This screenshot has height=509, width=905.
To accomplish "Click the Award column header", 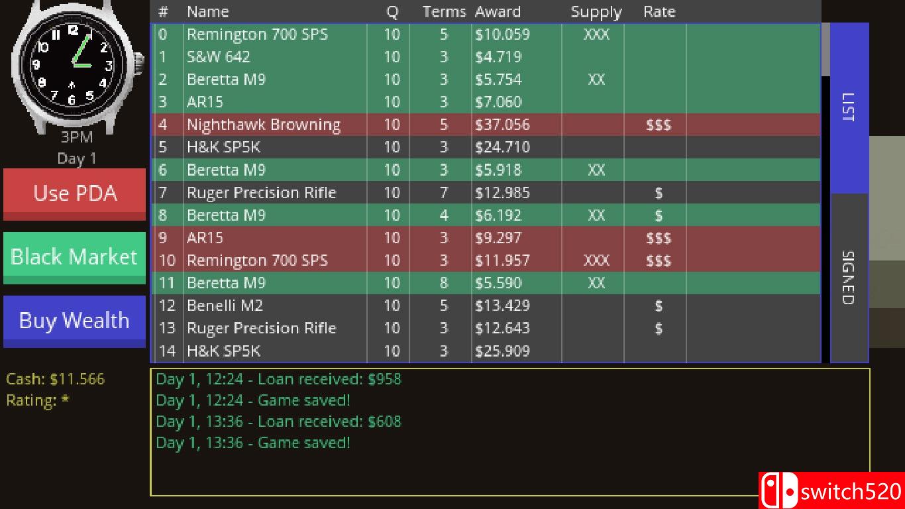I will click(498, 12).
